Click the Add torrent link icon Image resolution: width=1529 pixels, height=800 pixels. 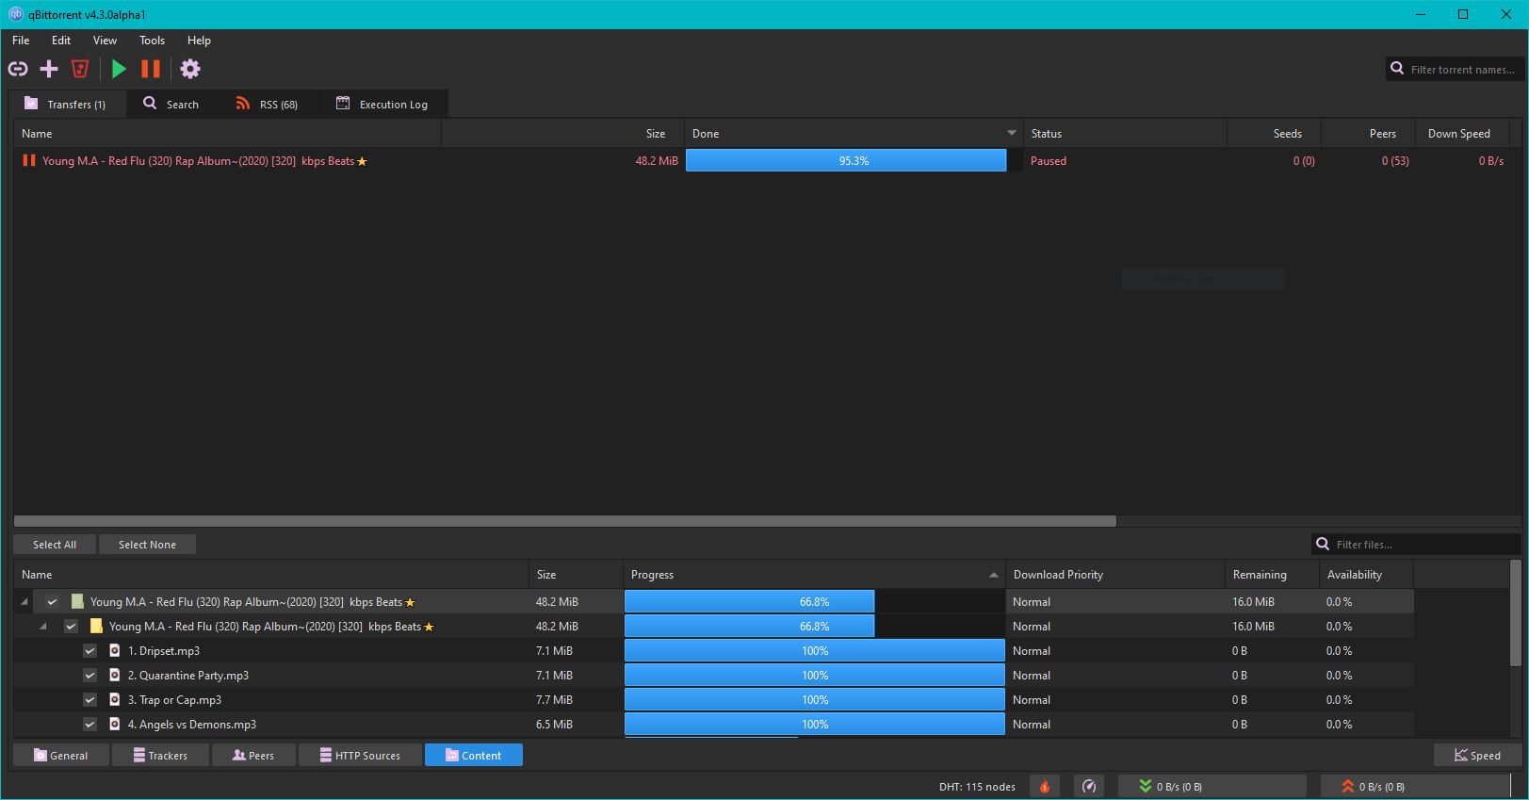click(18, 69)
